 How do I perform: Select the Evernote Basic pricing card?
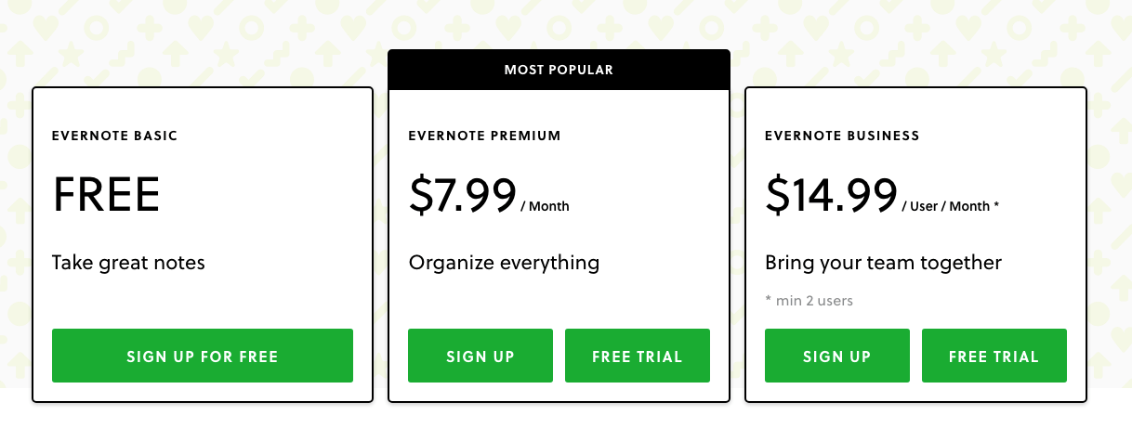(203, 245)
